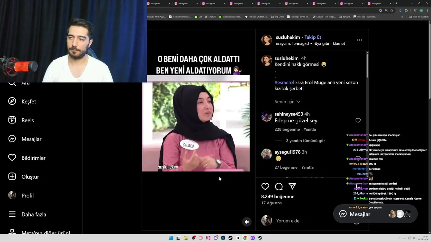Open the Chrome profile avatar button

point(421,10)
